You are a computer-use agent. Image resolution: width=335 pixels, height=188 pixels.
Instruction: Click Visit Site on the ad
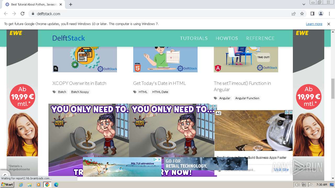(x=281, y=170)
